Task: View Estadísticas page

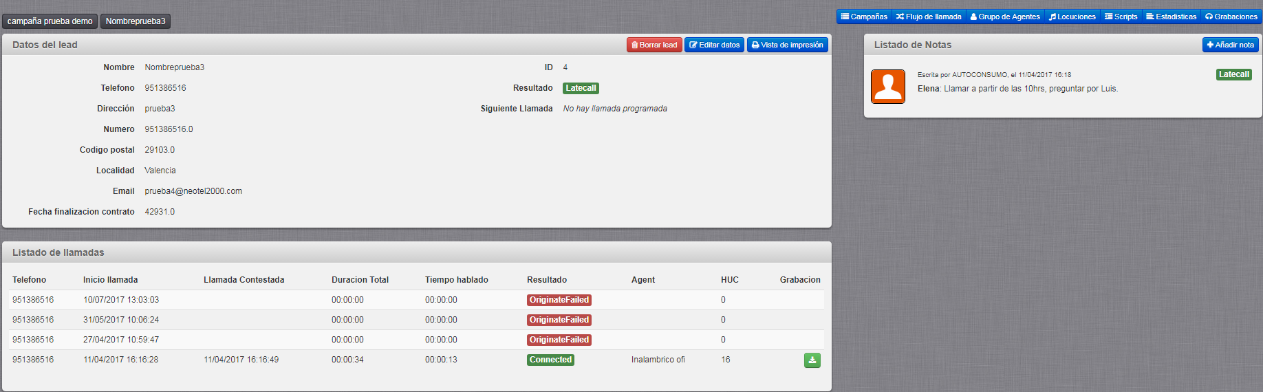Action: coord(1171,17)
